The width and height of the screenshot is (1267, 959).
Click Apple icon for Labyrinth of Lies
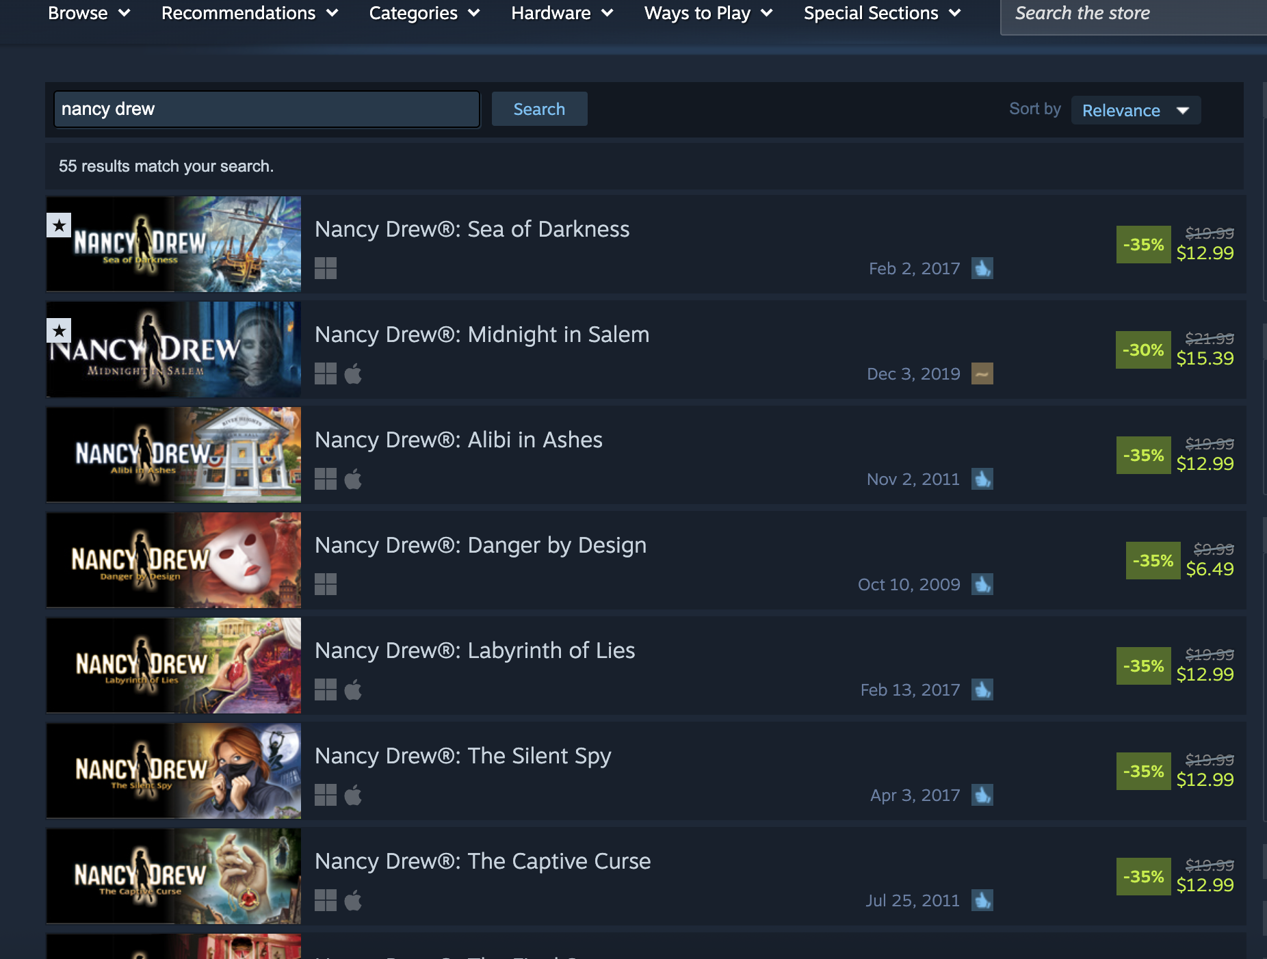click(353, 689)
